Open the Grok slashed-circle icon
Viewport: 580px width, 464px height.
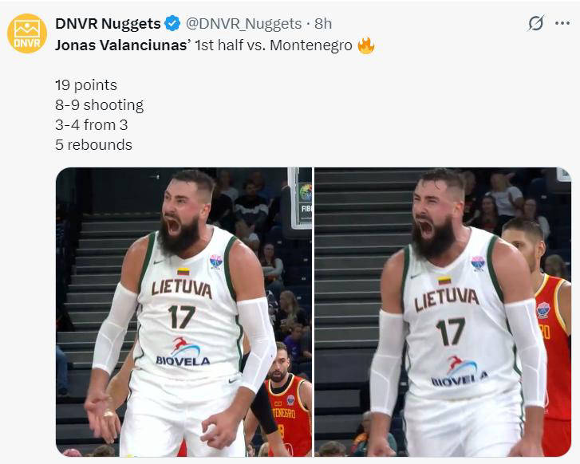tap(535, 24)
